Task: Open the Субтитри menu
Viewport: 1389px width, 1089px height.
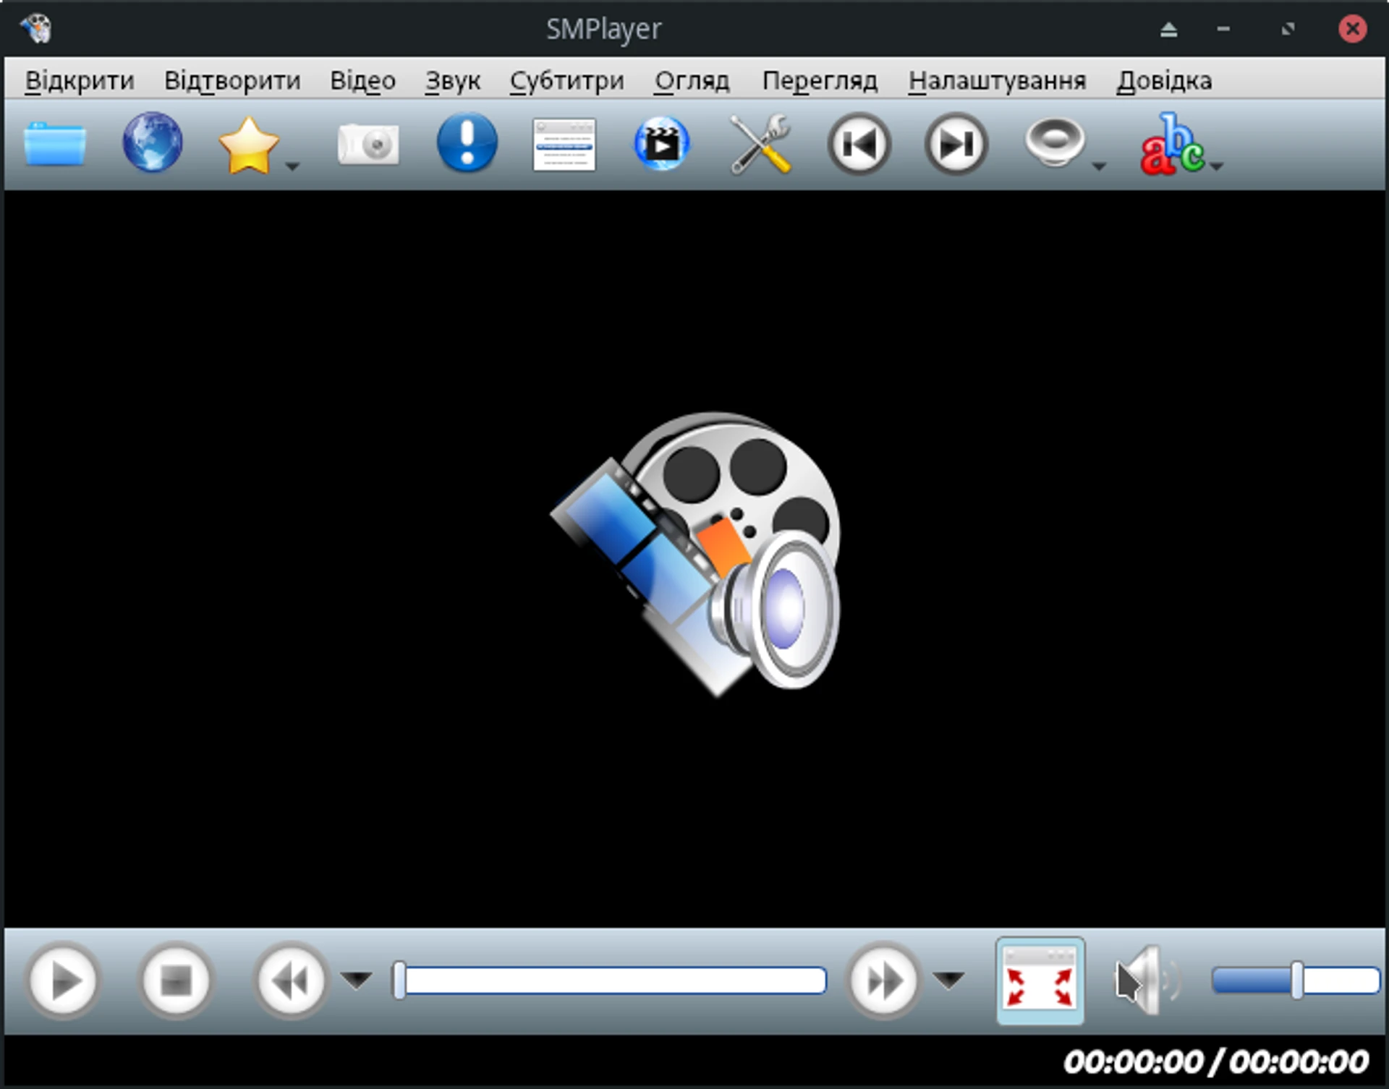Action: click(566, 80)
